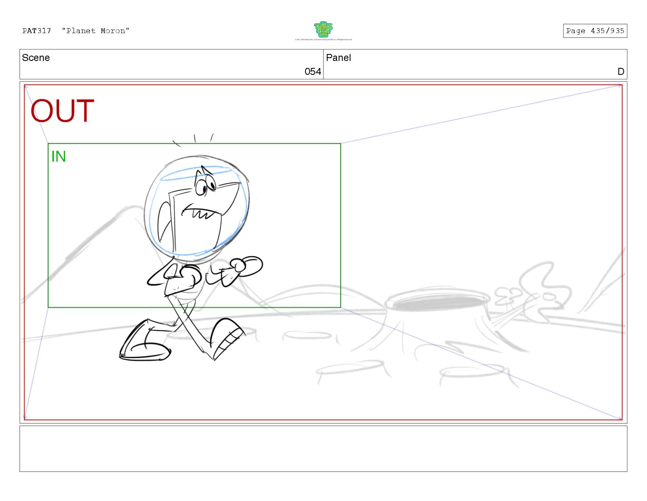Click the copyright line under the logo
Viewport: 647px width, 501px height.
323,40
